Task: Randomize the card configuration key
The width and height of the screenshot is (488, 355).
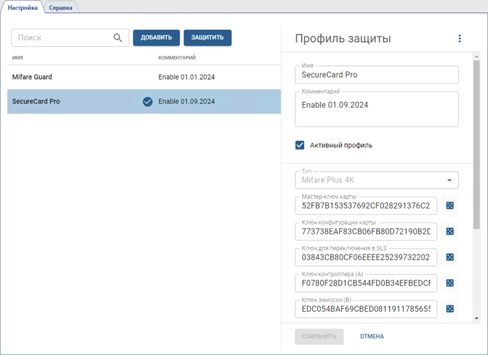Action: [449, 232]
